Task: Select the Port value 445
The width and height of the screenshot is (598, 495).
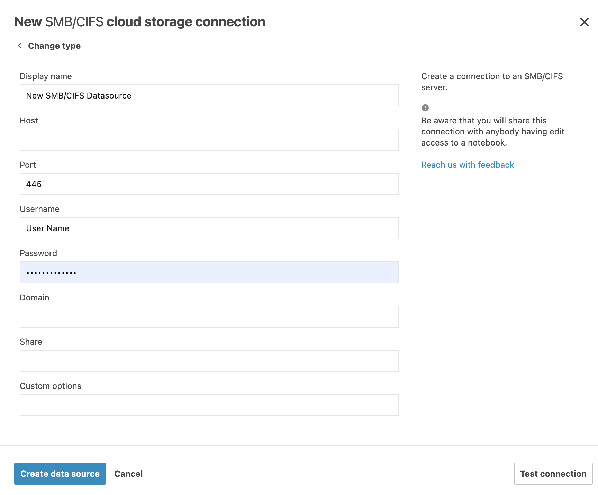Action: click(x=209, y=184)
